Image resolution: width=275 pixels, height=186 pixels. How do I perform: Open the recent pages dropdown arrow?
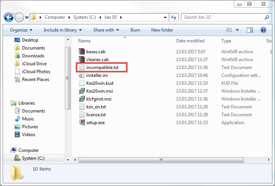27,18
